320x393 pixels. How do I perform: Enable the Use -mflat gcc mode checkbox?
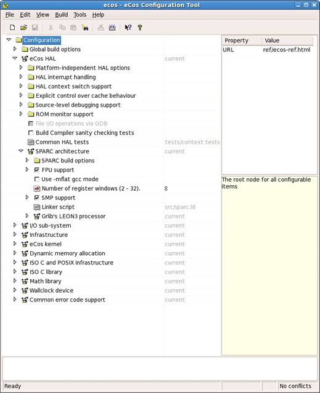(x=36, y=179)
